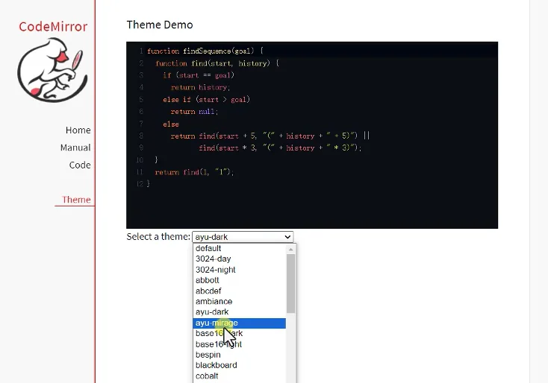The image size is (548, 383).
Task: Click the 'return null;' code line
Action: click(x=194, y=112)
